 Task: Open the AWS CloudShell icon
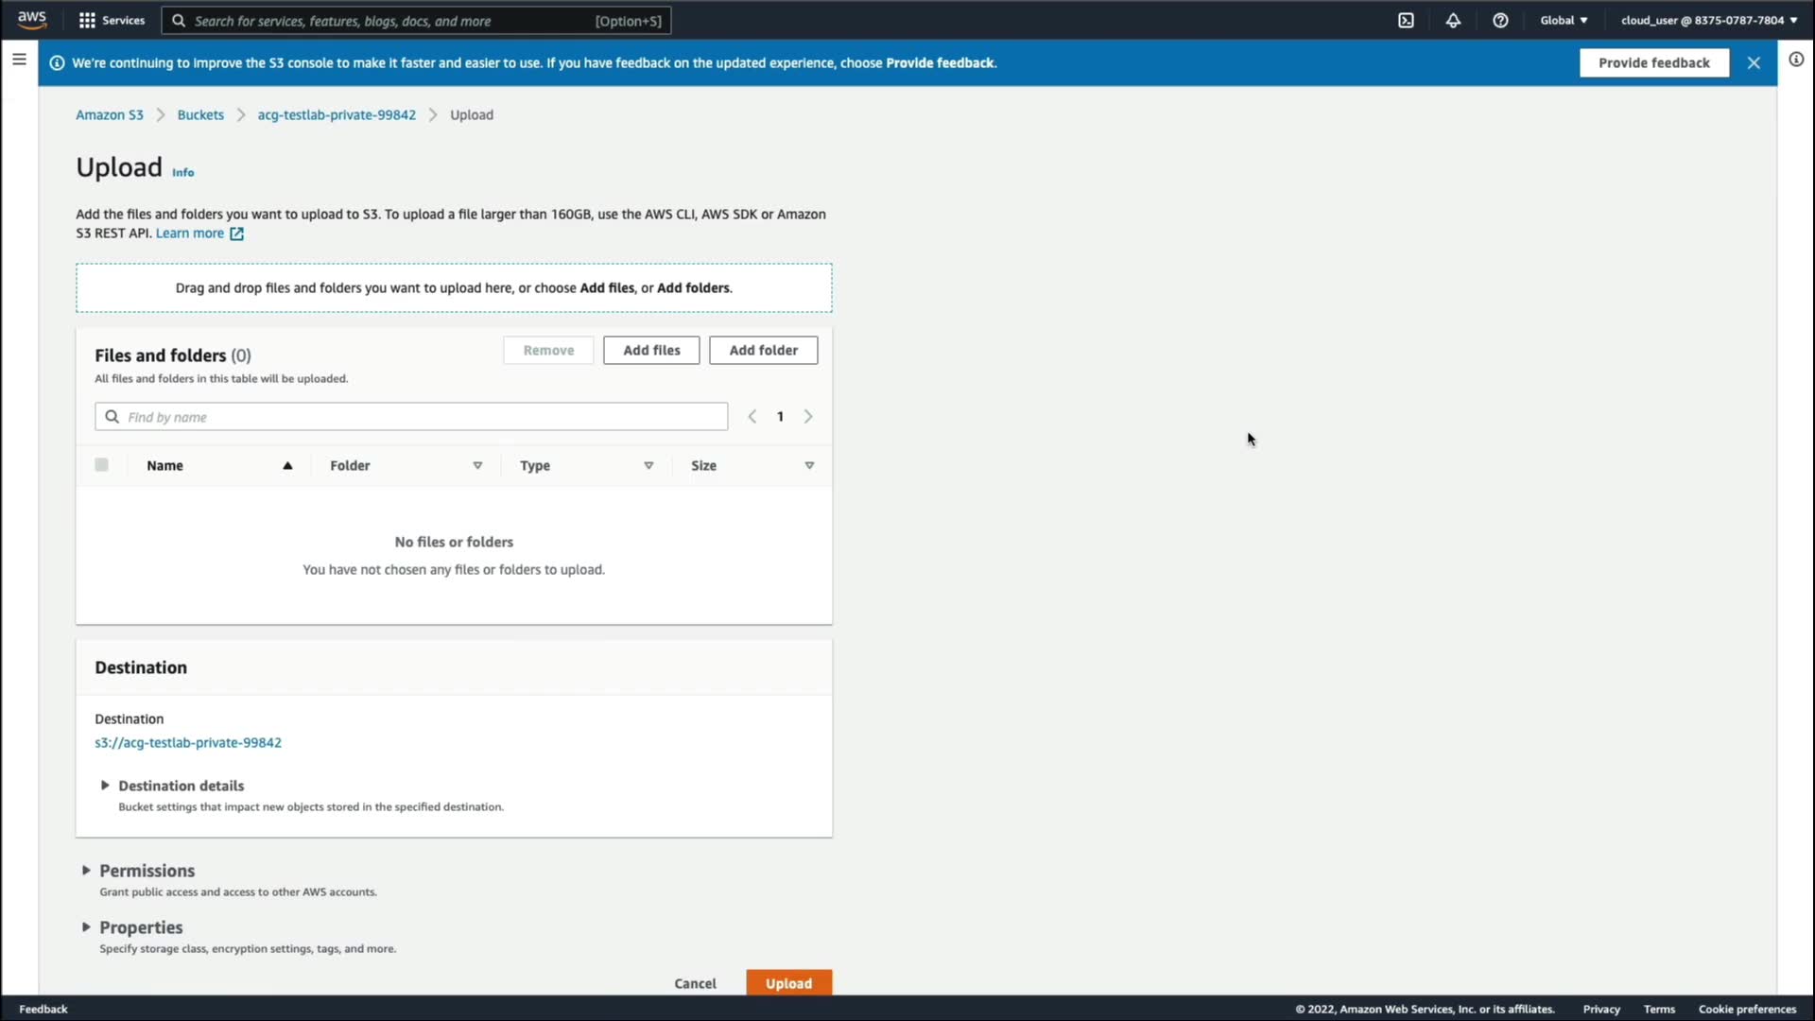[1406, 20]
